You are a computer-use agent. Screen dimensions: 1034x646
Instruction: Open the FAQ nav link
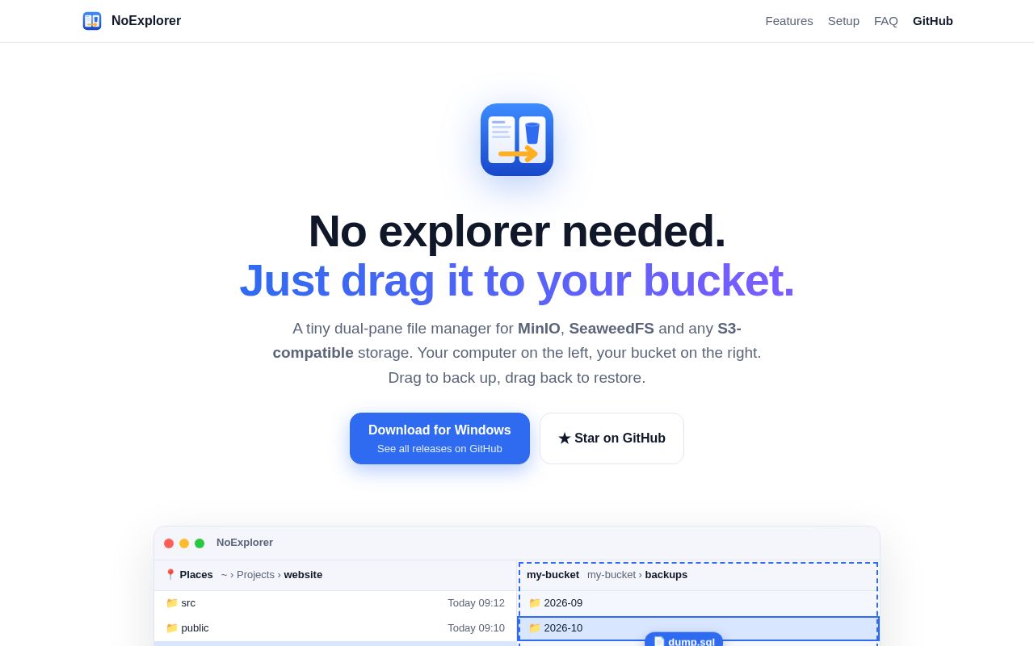886,21
